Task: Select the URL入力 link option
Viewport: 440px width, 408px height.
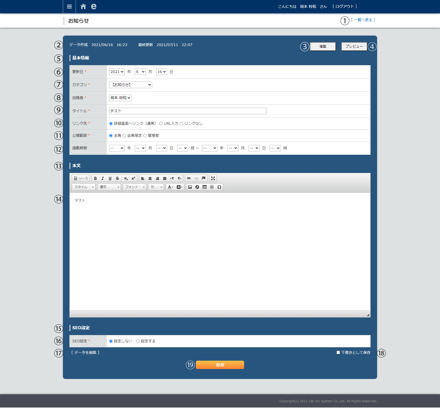Action: click(x=161, y=124)
